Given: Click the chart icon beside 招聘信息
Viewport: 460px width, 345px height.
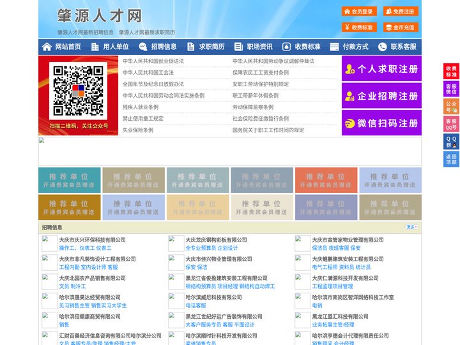Looking at the screenshot, I should point(143,47).
